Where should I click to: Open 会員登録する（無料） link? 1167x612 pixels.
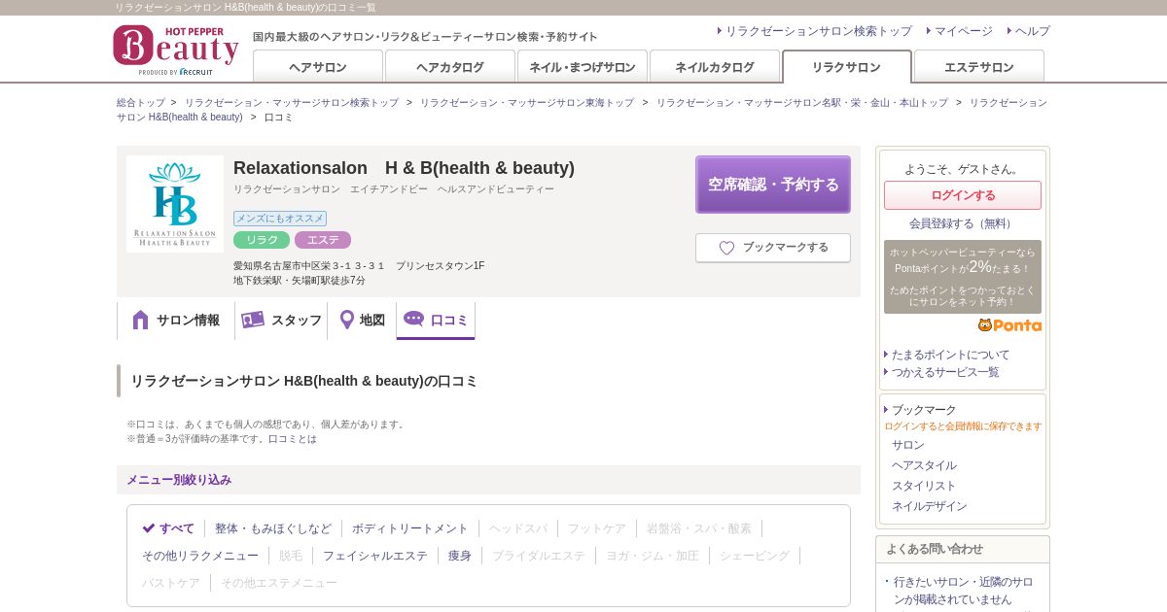(963, 223)
